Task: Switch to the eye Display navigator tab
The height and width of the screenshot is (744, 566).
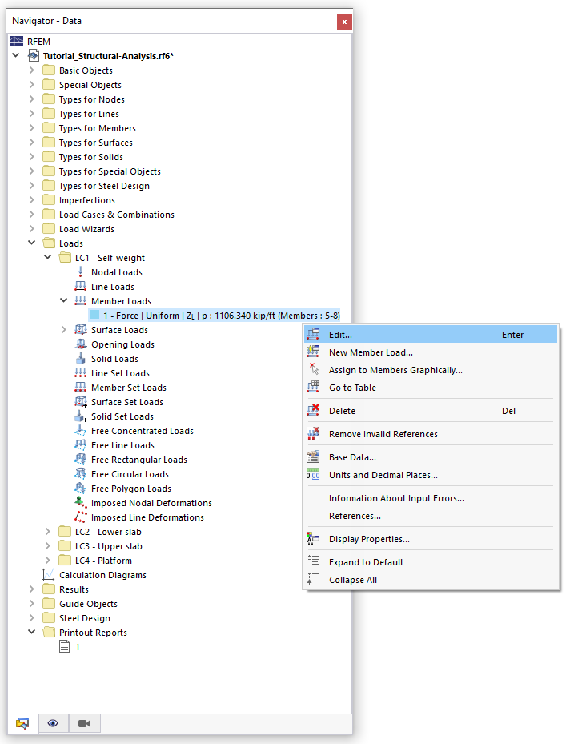Action: click(x=53, y=724)
